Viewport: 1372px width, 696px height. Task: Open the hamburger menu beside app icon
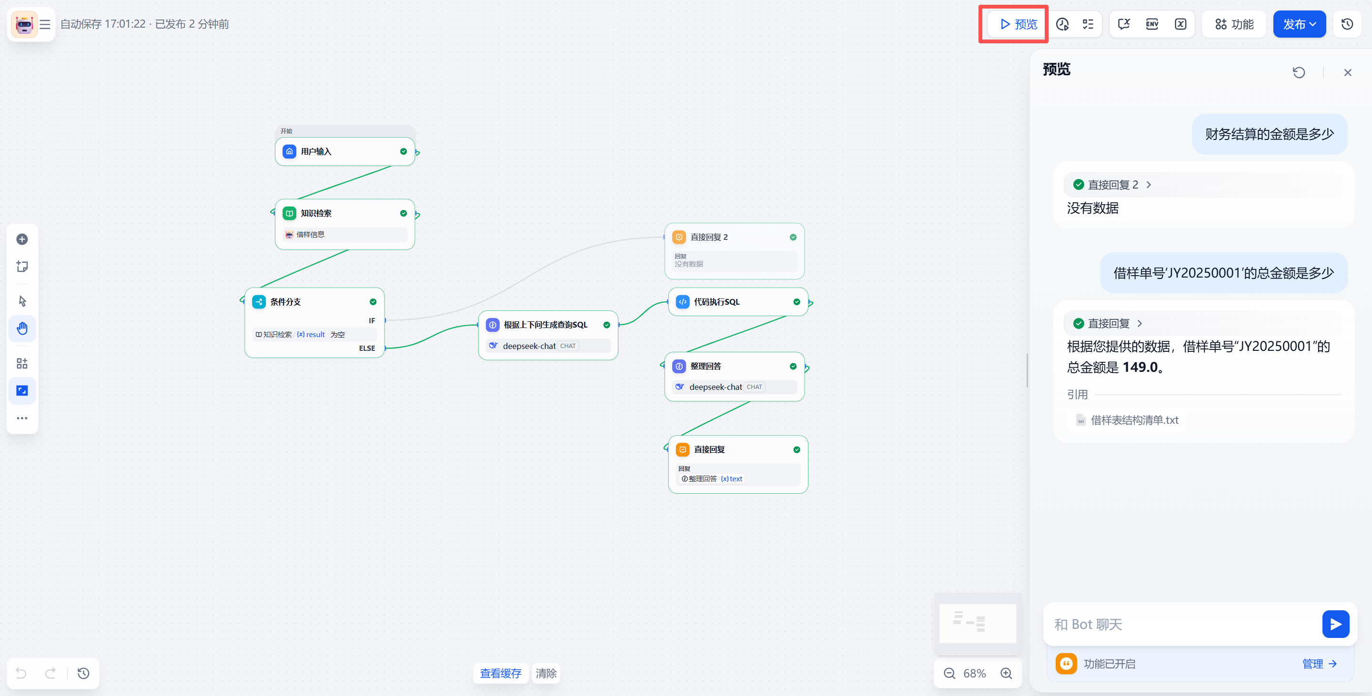[x=45, y=24]
